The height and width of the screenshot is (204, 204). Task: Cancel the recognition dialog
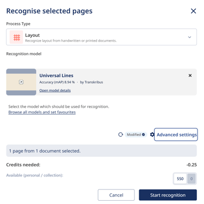point(116,195)
